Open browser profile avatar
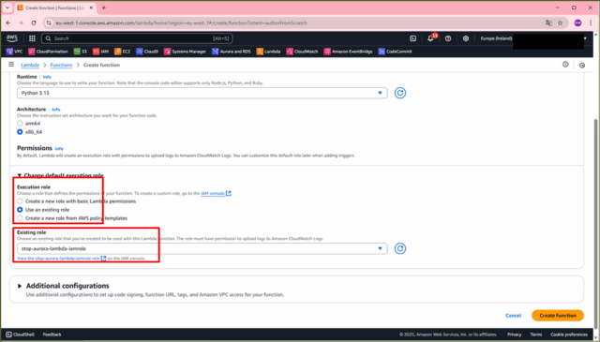Screen dimensions: 600x342 [x=577, y=22]
